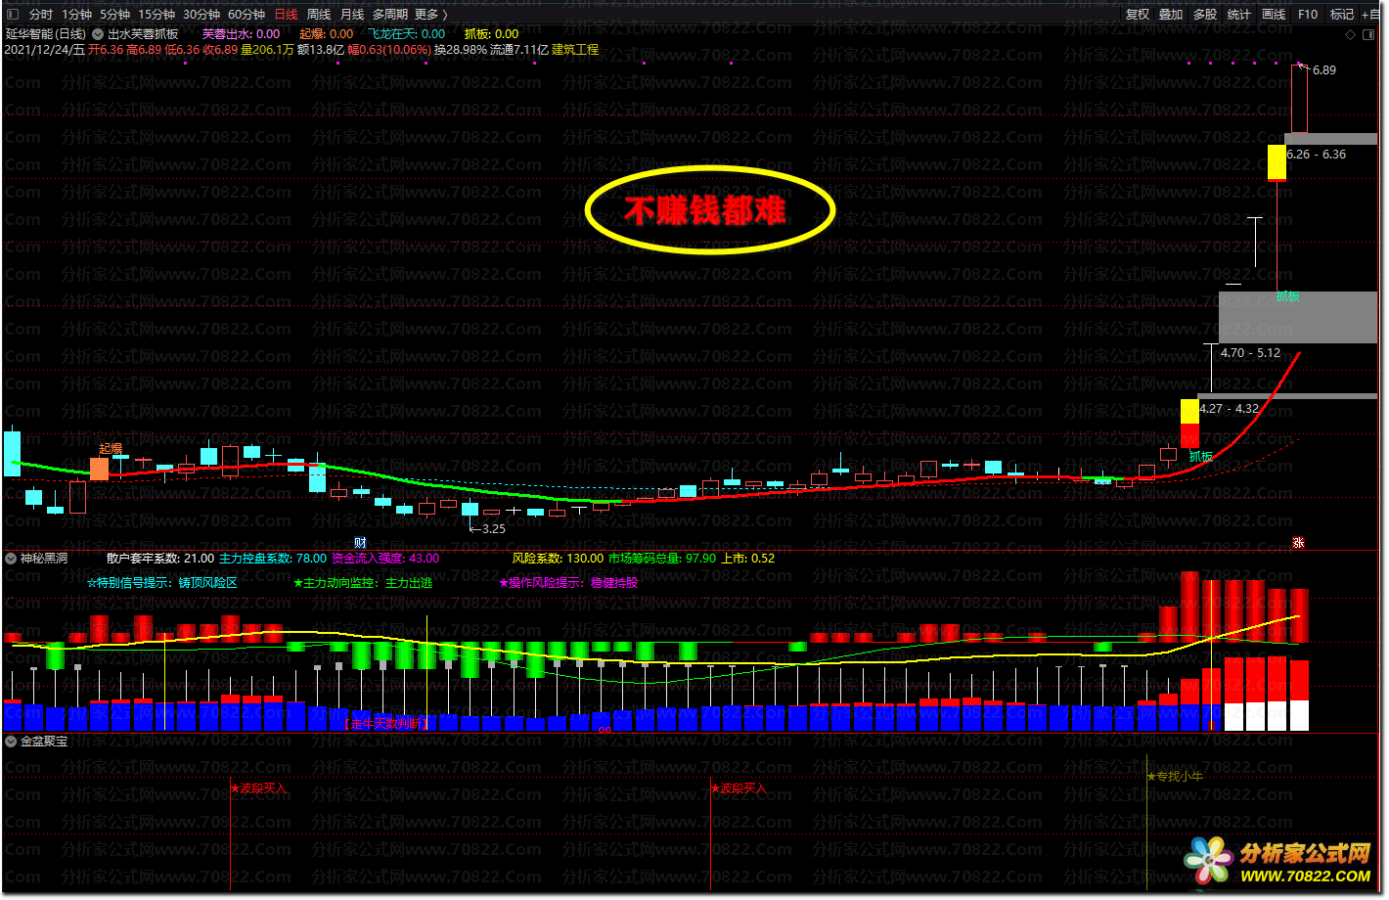Select the 30分钟 period tab

pyautogui.click(x=202, y=15)
